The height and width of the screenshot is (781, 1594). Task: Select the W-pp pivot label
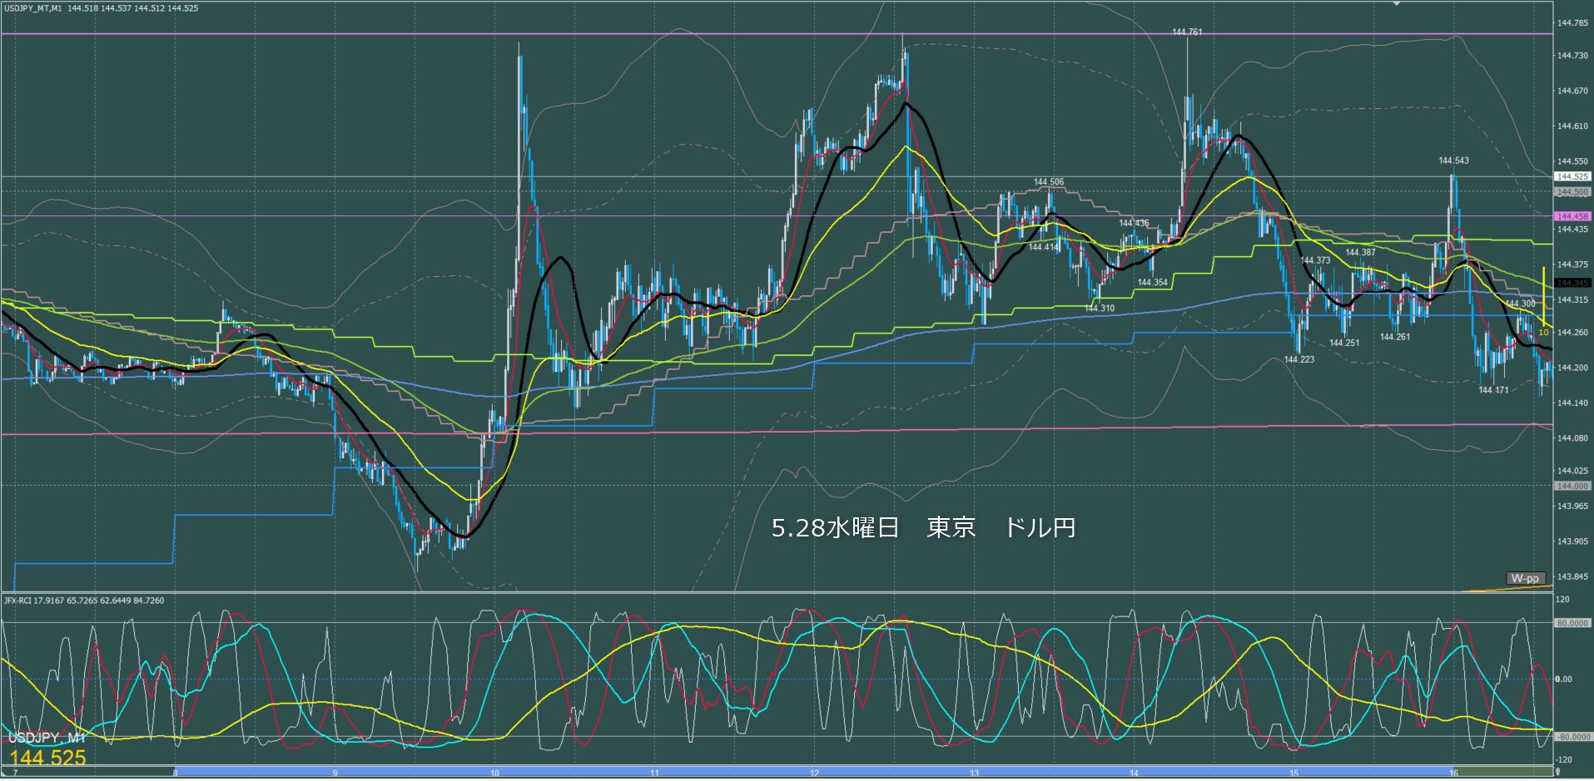click(1526, 578)
